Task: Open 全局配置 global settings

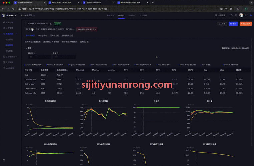Action: (220, 16)
